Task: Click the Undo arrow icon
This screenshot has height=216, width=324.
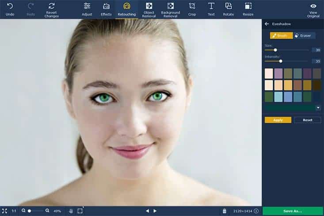Action: point(10,6)
